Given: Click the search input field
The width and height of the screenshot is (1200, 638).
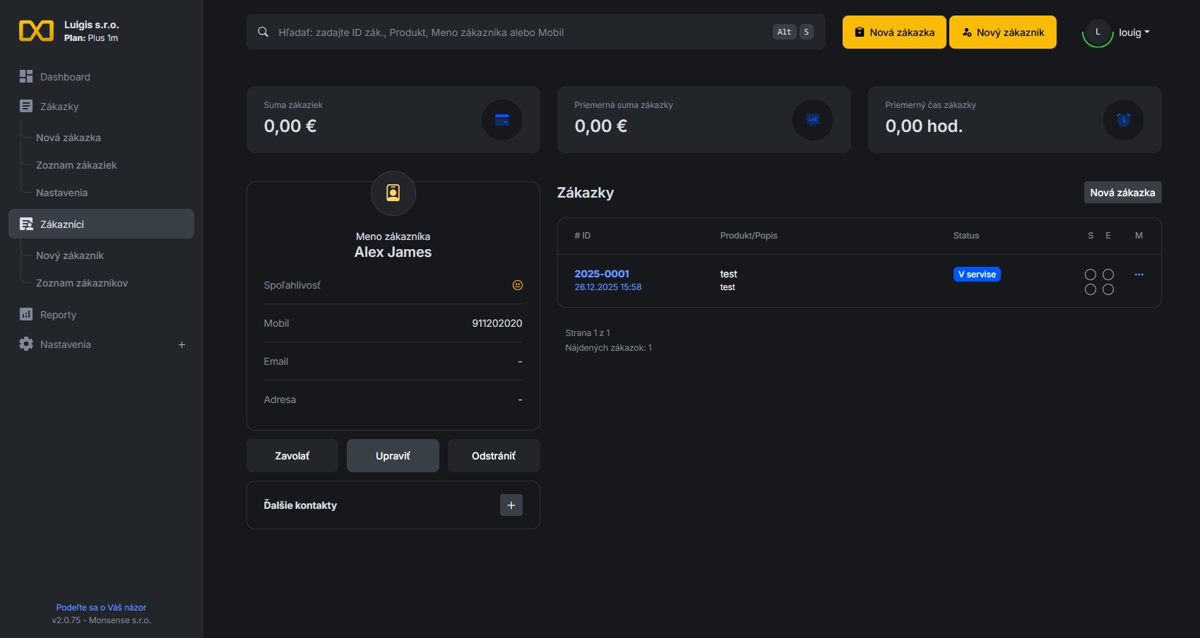Looking at the screenshot, I should 494,32.
